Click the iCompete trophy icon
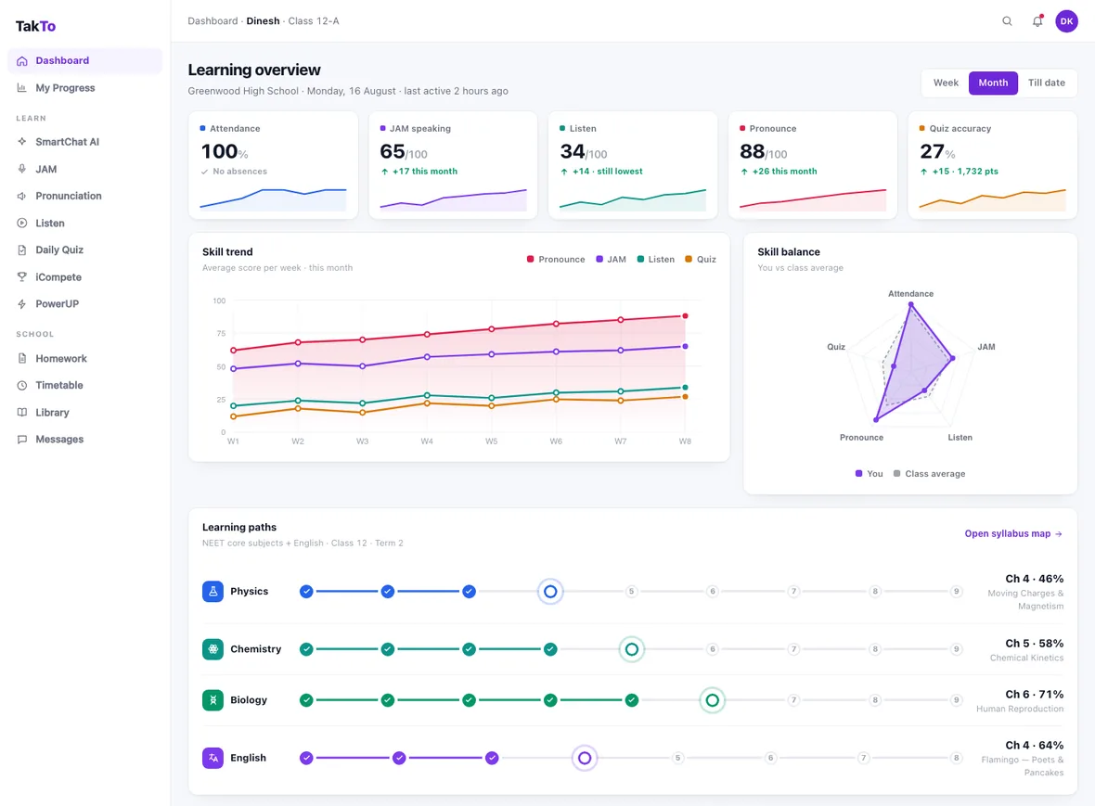Viewport: 1095px width, 806px height. (x=22, y=277)
